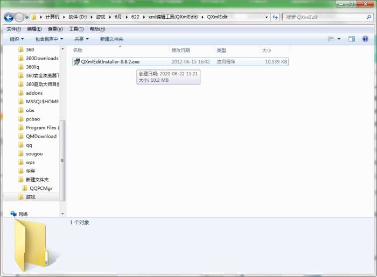Viewport: 377px width, 277px height.
Task: Open the recent pages dropdown arrow
Action: click(x=27, y=18)
